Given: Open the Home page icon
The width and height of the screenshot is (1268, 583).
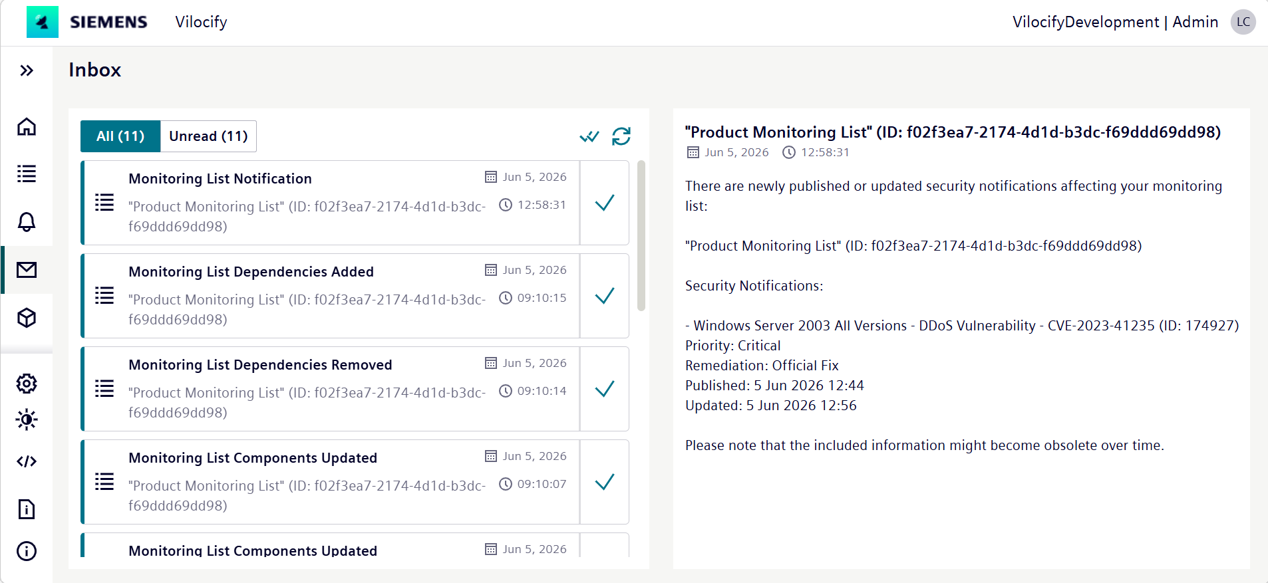Looking at the screenshot, I should pyautogui.click(x=27, y=126).
